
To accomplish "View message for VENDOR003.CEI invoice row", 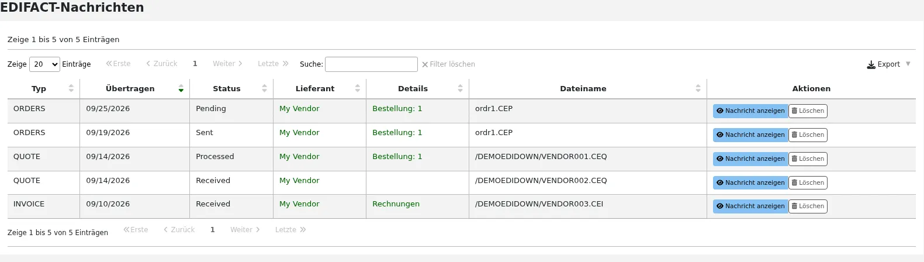I will pyautogui.click(x=750, y=206).
